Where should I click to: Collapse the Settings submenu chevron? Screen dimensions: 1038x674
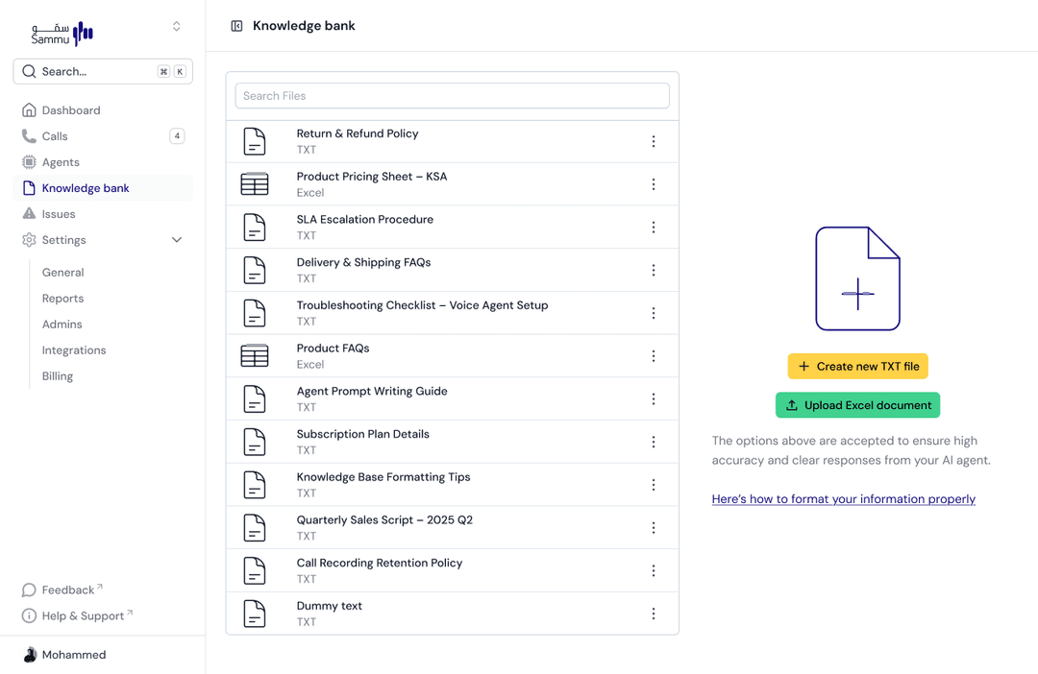click(x=177, y=240)
